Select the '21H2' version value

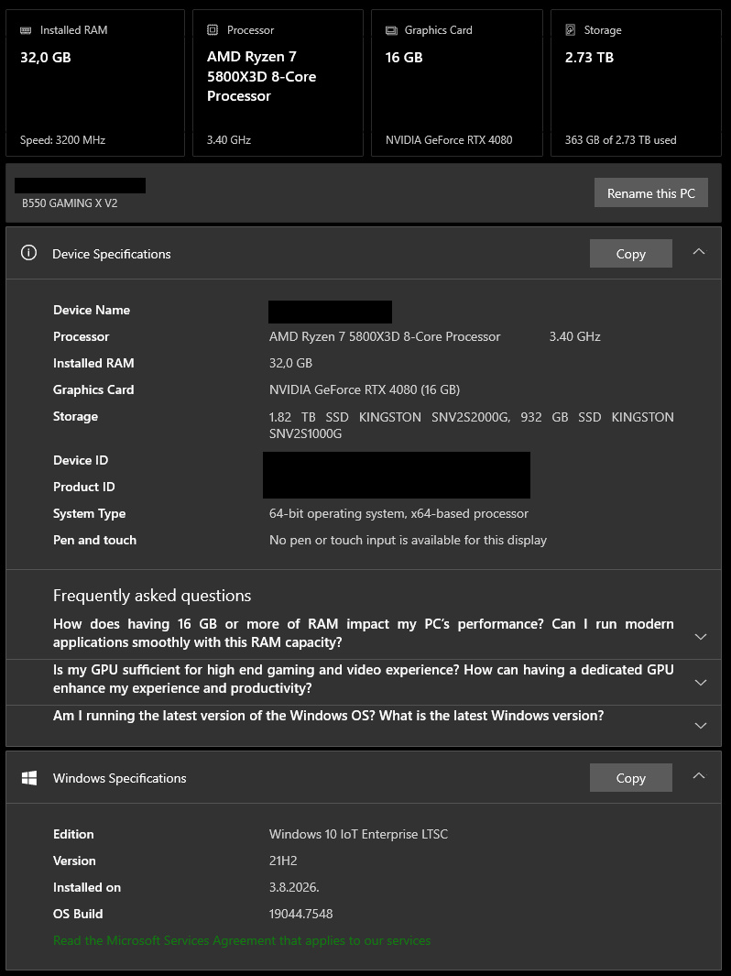click(x=283, y=861)
